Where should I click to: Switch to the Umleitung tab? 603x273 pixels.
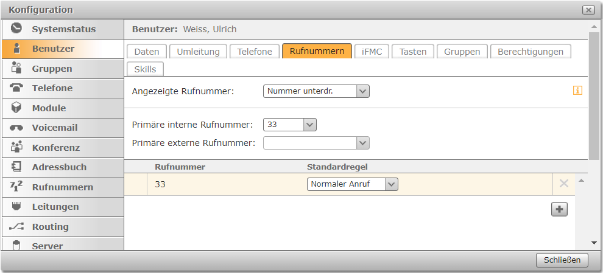pyautogui.click(x=198, y=52)
